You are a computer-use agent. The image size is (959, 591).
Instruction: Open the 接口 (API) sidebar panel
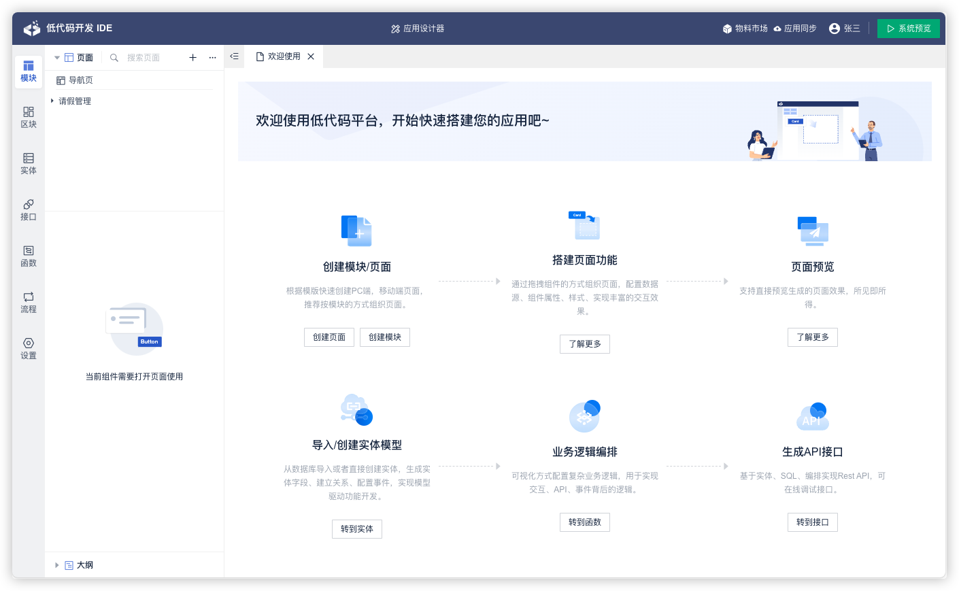[29, 209]
